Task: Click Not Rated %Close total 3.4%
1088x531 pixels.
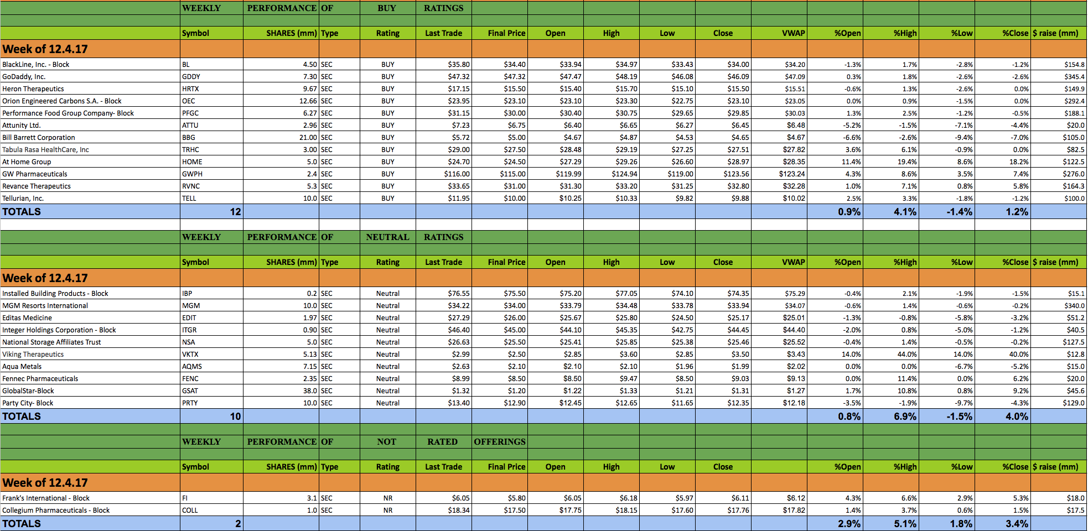Action: click(x=1002, y=523)
